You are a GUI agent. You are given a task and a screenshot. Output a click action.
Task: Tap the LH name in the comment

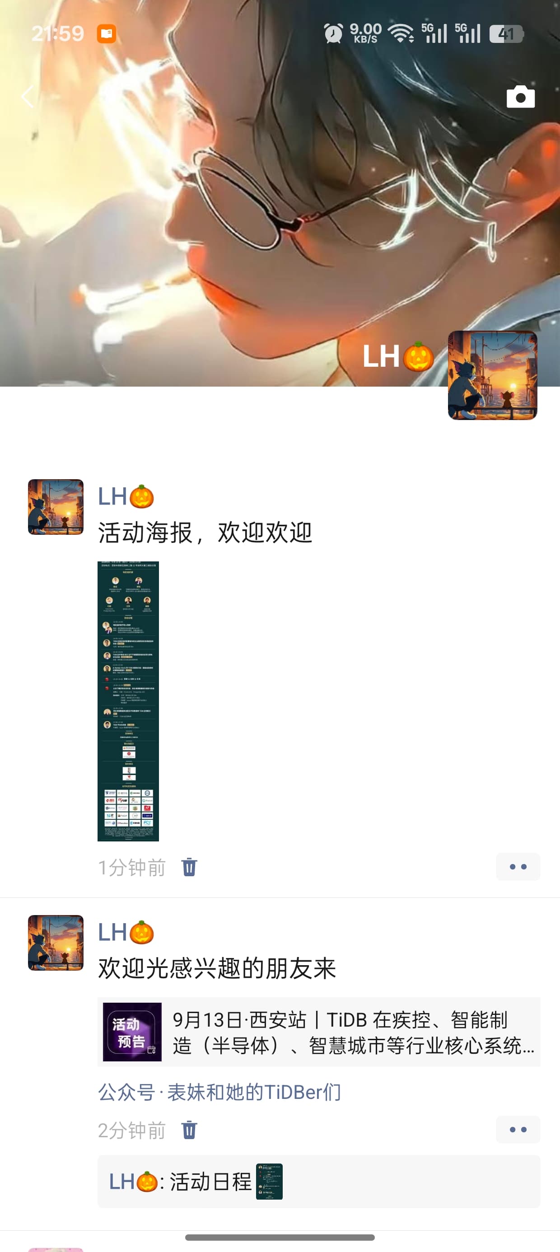point(133,1182)
